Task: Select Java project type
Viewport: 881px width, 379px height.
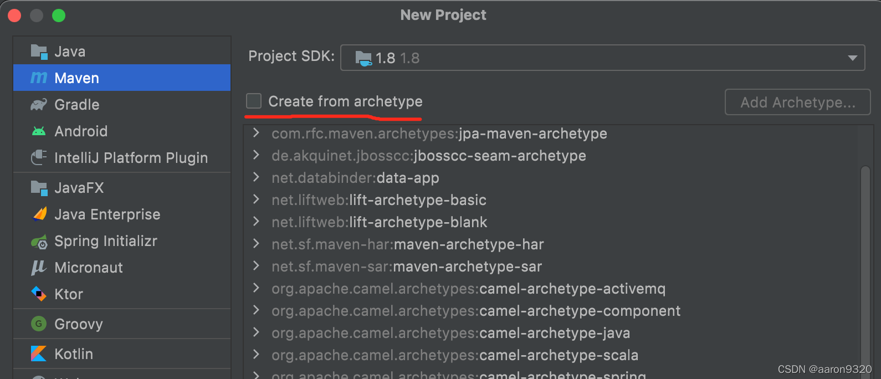Action: tap(122, 52)
